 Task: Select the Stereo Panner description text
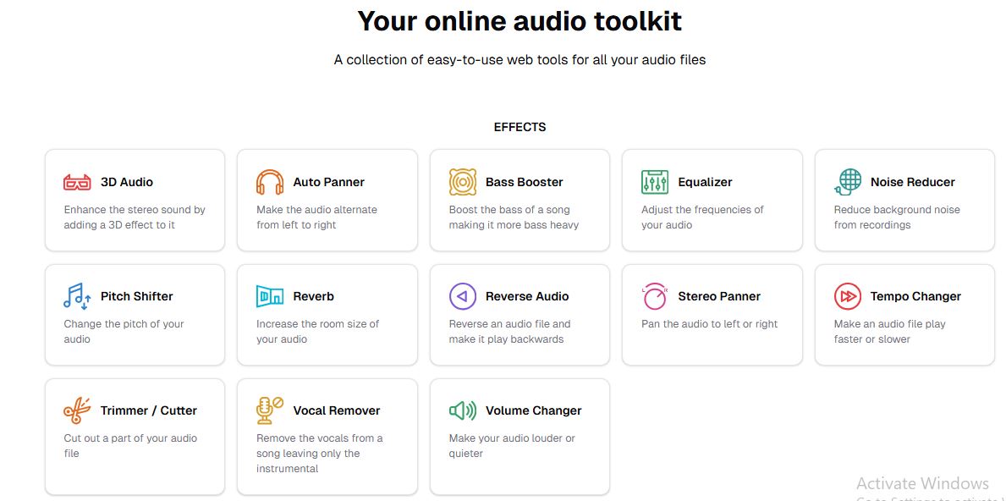[709, 324]
